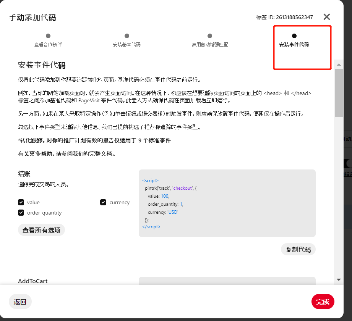352x321 pixels.
Task: Click the scrollbar down arrow
Action: 339,279
